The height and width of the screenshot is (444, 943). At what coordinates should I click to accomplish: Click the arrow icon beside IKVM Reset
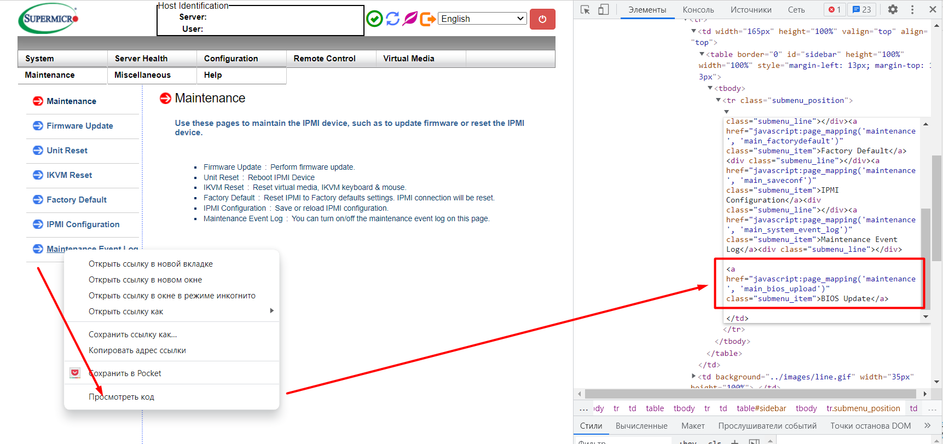(38, 175)
